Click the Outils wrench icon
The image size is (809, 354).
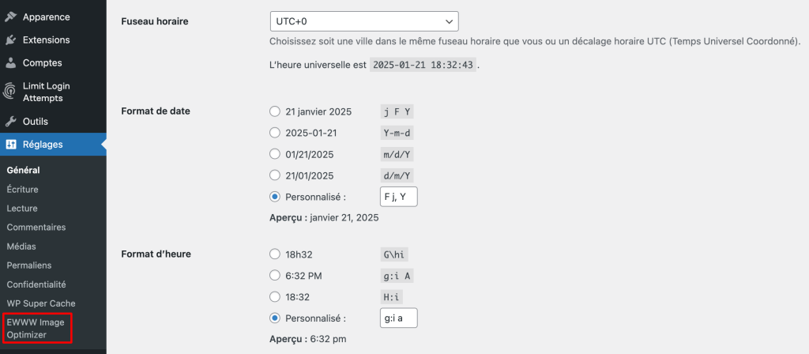coord(10,122)
